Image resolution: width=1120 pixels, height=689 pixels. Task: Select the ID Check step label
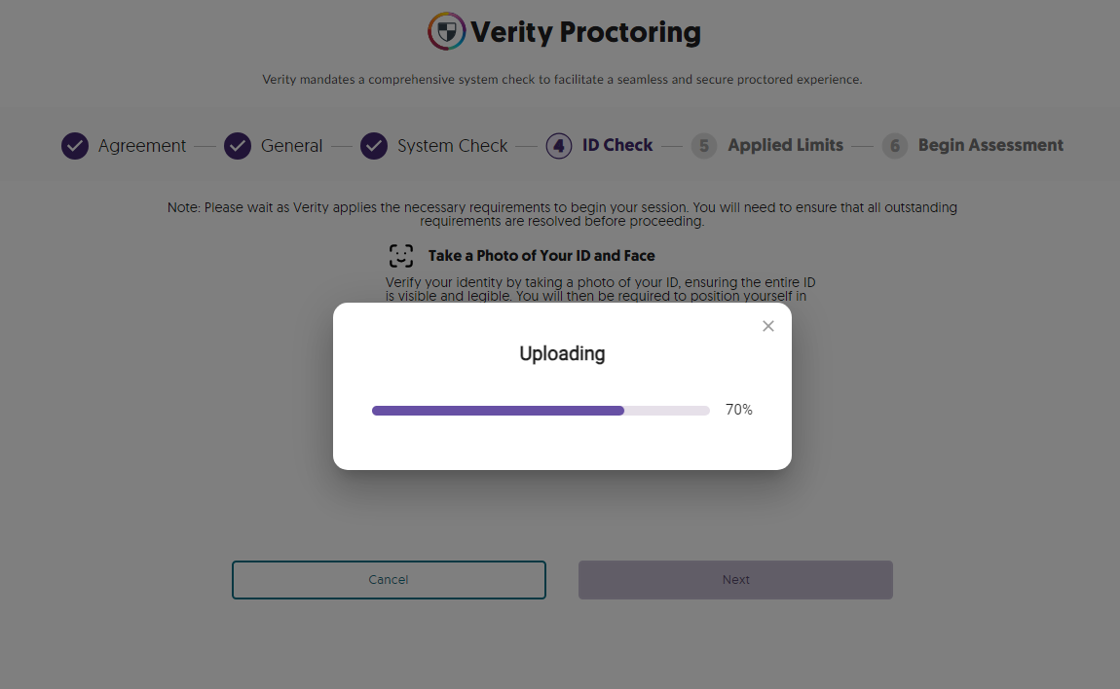pyautogui.click(x=617, y=145)
